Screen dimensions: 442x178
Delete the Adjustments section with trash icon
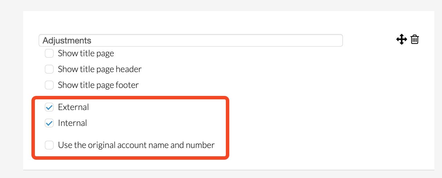coord(415,39)
